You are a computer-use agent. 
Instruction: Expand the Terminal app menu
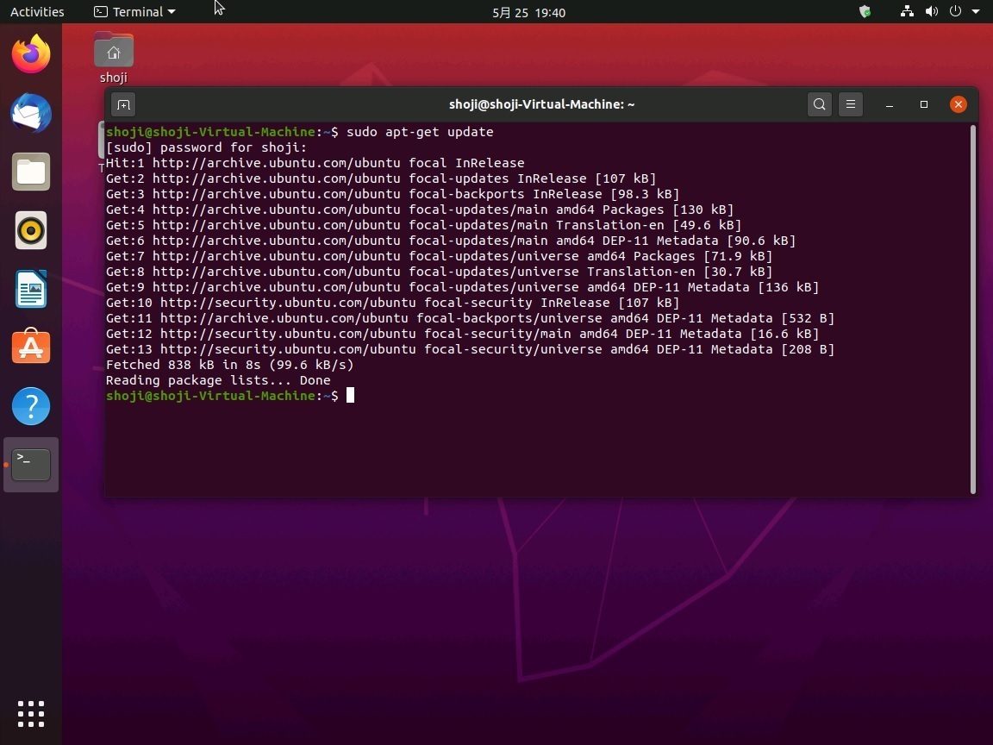click(134, 12)
